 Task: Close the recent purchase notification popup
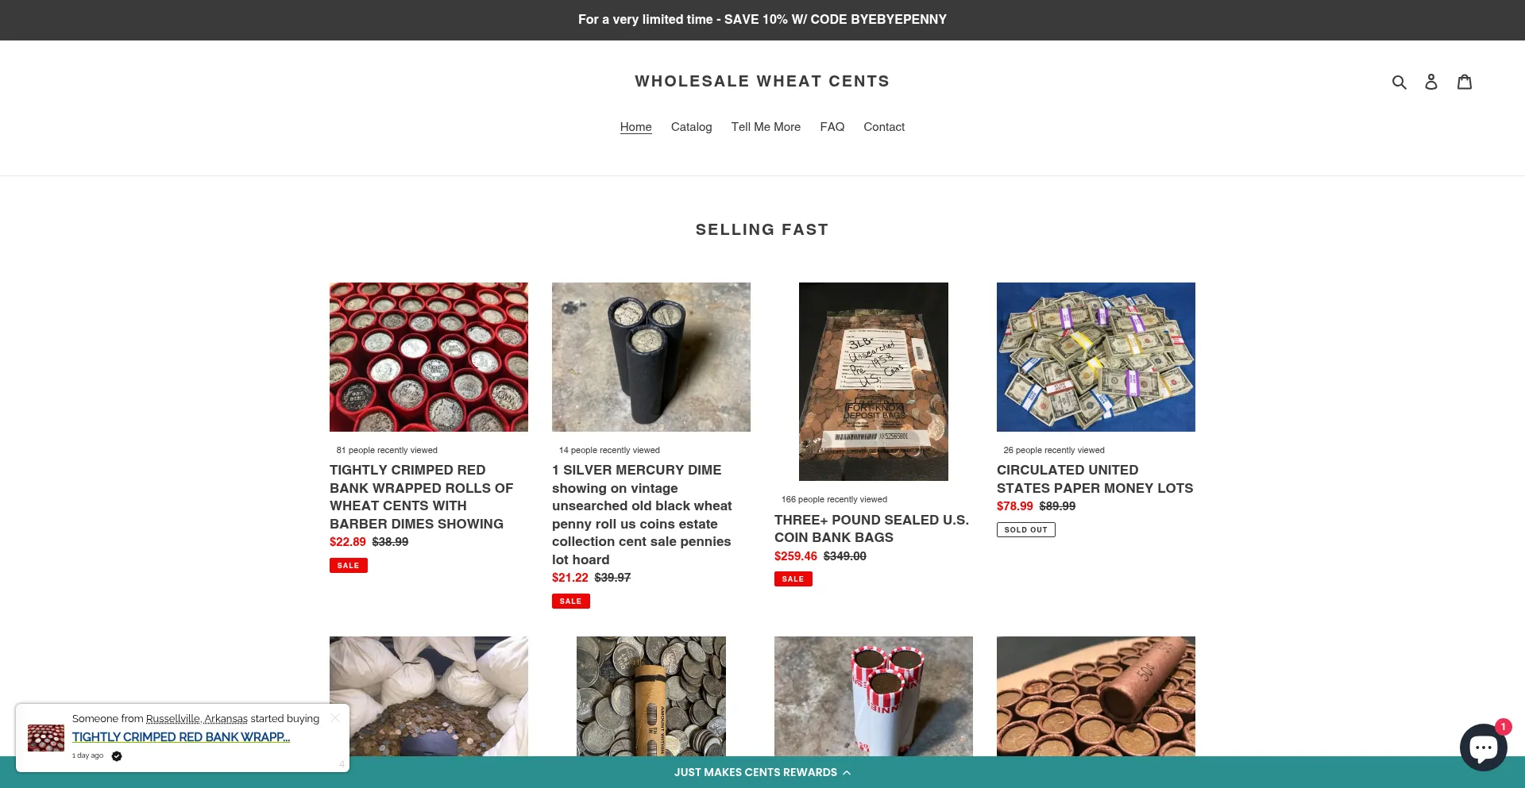pos(335,717)
